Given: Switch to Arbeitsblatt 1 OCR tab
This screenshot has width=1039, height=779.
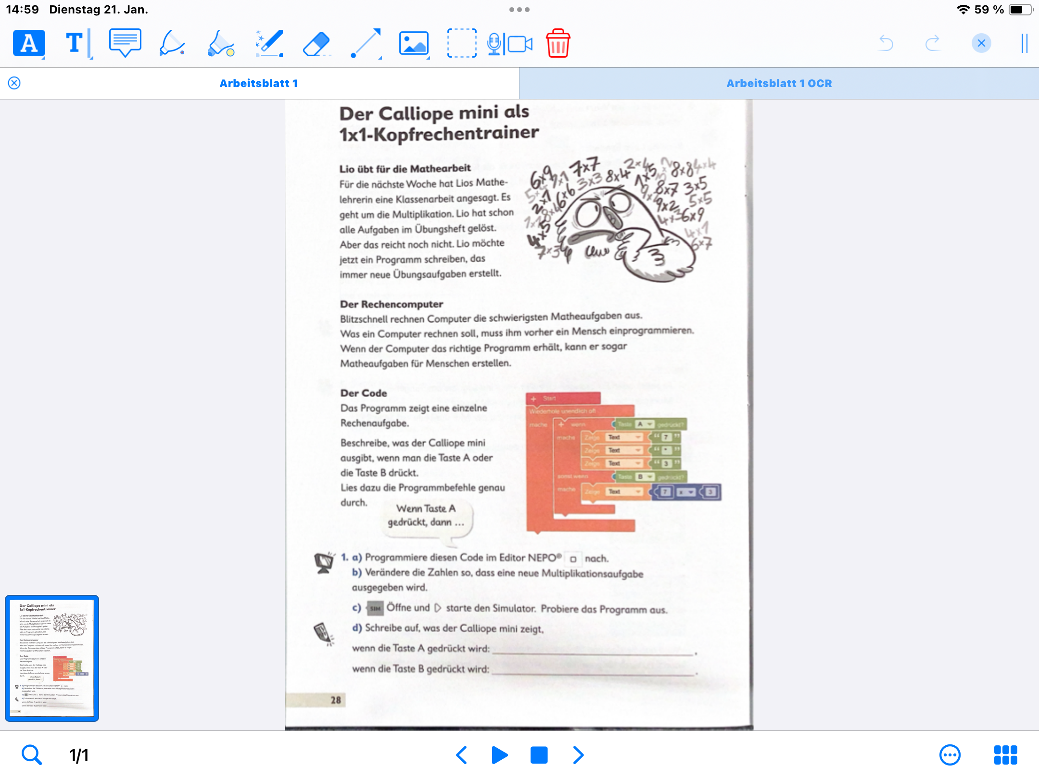Looking at the screenshot, I should point(779,83).
